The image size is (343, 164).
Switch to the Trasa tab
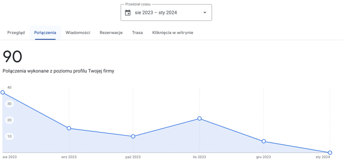[137, 32]
